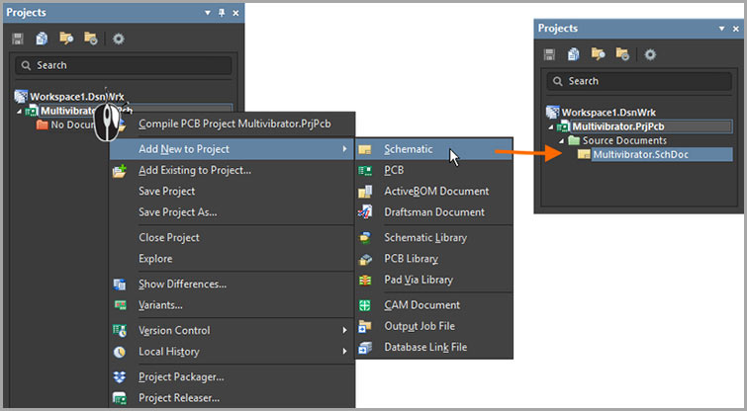Click folder history icon in left Projects toolbar

point(90,39)
